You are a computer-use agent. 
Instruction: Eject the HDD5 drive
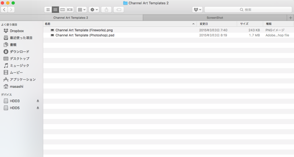[x=38, y=108]
